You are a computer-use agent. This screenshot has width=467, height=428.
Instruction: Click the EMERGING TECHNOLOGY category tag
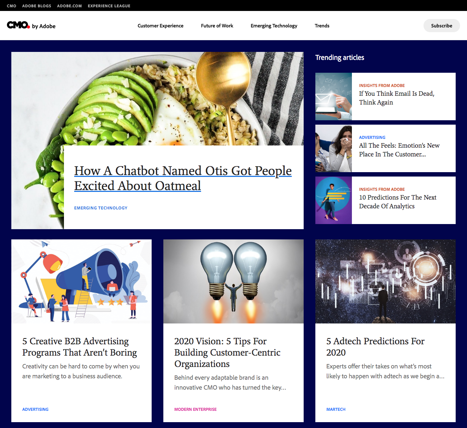(x=100, y=208)
